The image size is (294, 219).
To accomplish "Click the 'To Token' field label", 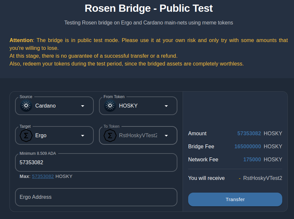I will [112, 126].
